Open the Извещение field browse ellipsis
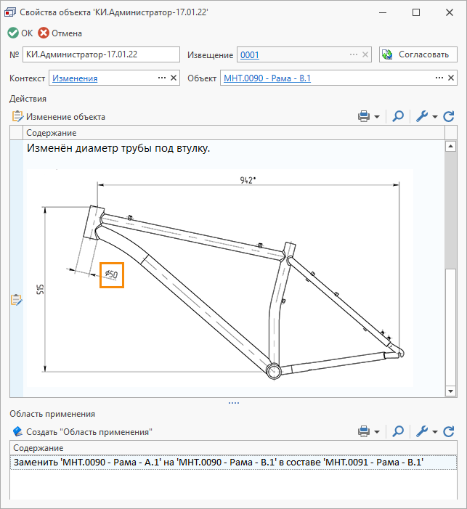 click(353, 54)
